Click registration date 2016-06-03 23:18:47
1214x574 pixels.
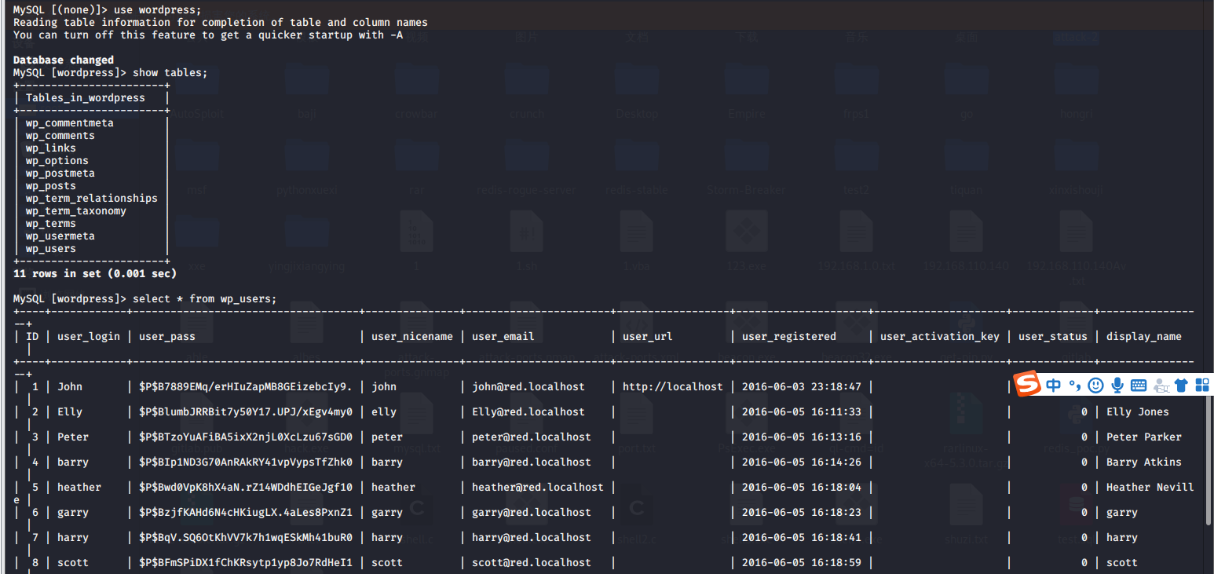[802, 386]
